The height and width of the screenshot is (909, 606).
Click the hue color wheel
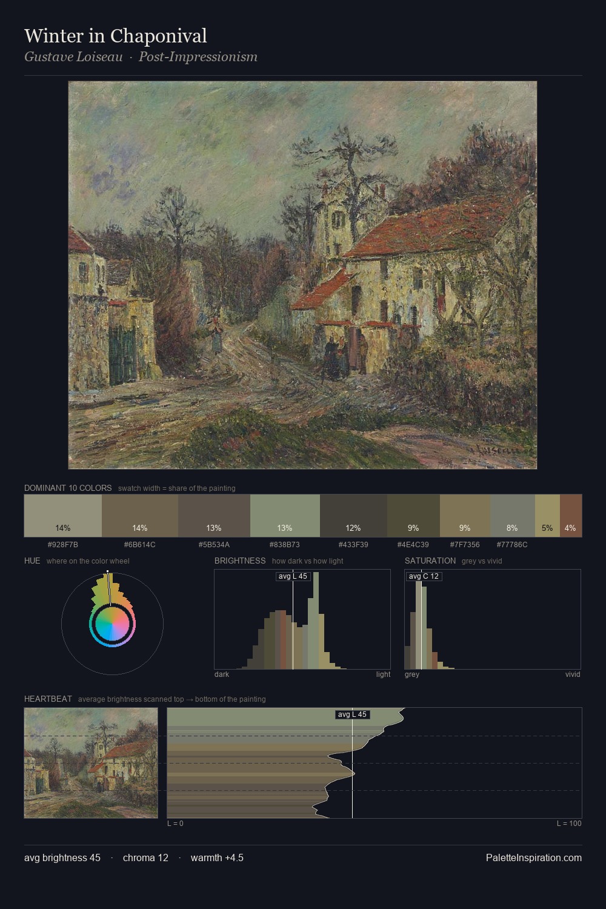click(x=112, y=624)
